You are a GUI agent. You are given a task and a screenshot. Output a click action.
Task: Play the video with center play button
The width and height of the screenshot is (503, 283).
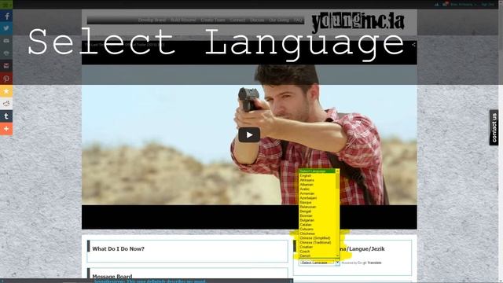click(249, 135)
